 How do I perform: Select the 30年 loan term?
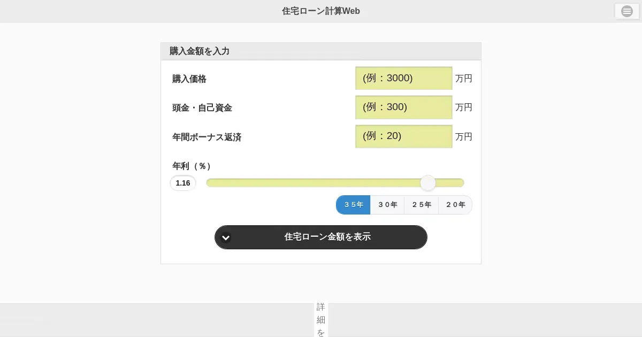point(387,205)
